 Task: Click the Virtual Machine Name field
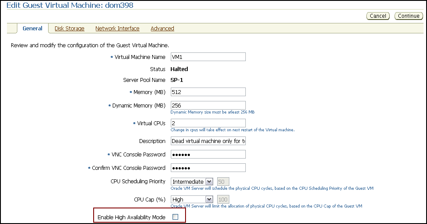pyautogui.click(x=208, y=57)
